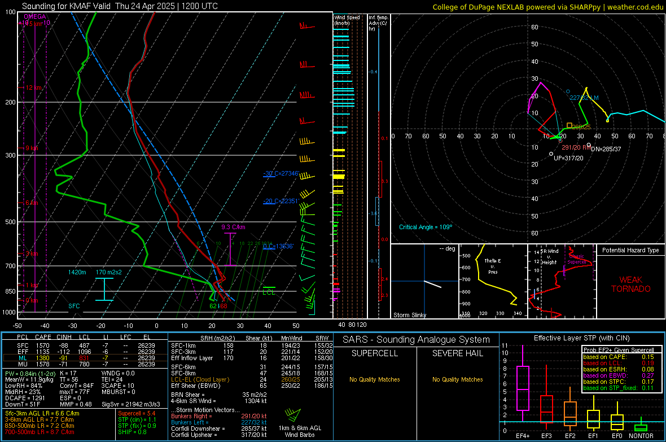
Task: Click the green LCL marker label
Action: click(x=269, y=292)
